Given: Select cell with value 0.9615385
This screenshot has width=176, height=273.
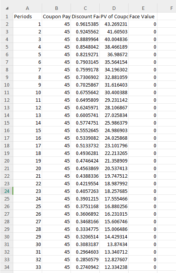Looking at the screenshot, I should 85,24.
